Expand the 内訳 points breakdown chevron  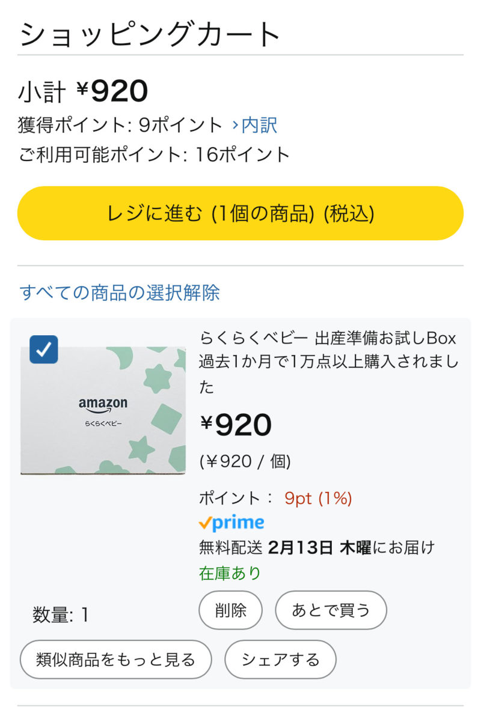236,125
